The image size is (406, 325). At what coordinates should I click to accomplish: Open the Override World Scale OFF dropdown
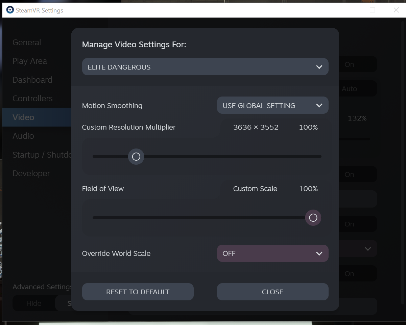pyautogui.click(x=272, y=253)
